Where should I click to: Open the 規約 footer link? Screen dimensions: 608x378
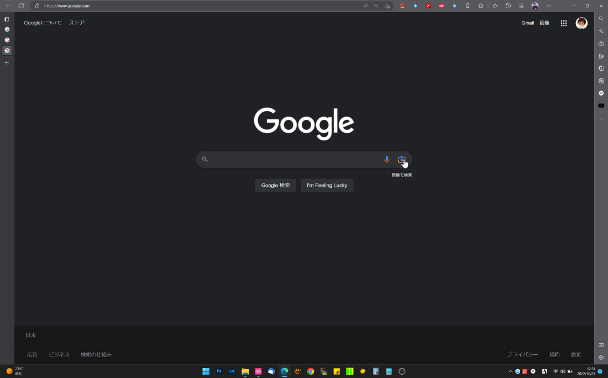(x=554, y=354)
